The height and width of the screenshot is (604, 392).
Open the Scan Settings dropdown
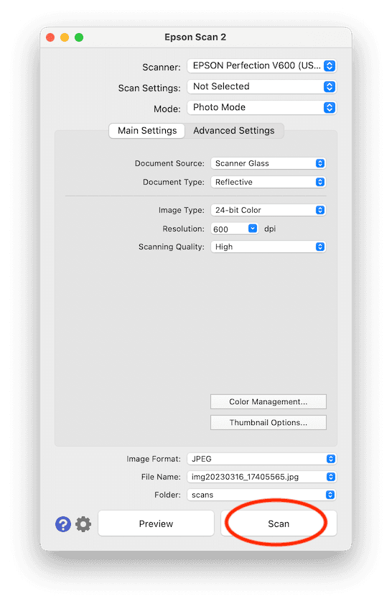(261, 86)
